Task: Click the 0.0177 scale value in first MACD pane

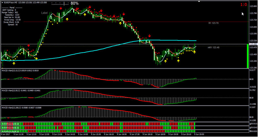Action: [253, 70]
